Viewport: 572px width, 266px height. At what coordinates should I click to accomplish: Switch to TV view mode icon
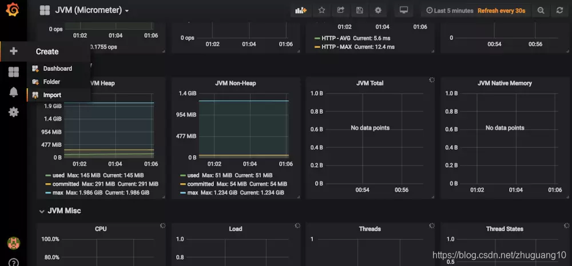point(403,10)
